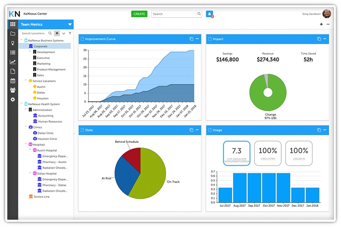This screenshot has height=227, width=341.
Task: Open the Improvement Curve card options menu
Action: click(197, 39)
